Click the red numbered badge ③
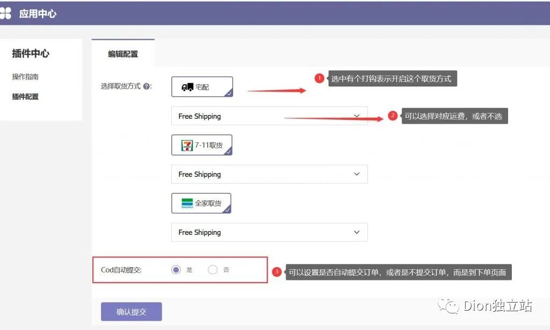Screen dimensions: 550x330 (277, 272)
